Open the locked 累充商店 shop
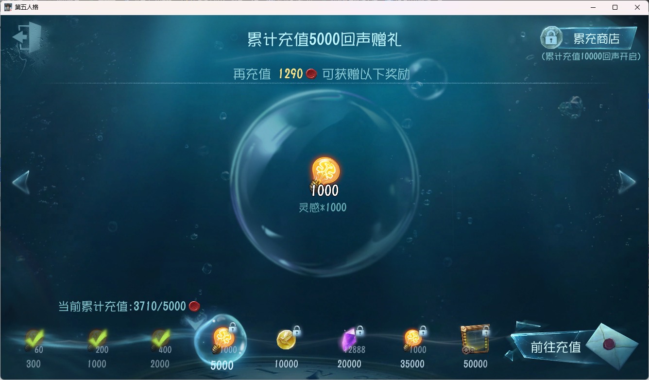This screenshot has width=649, height=380. coord(589,38)
